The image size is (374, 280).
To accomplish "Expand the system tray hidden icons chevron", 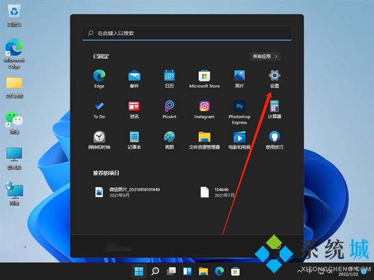I will point(300,271).
